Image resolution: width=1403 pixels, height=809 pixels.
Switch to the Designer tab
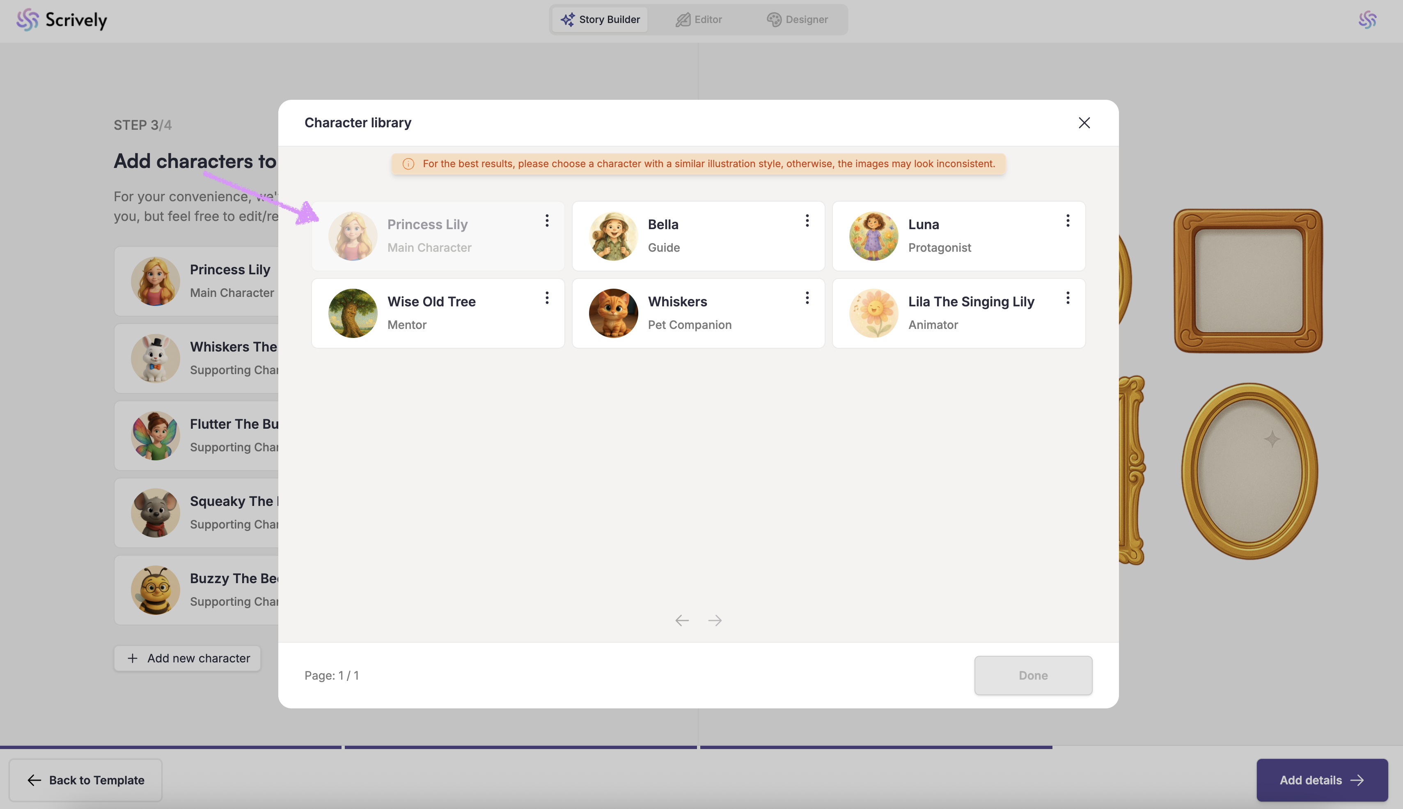[797, 19]
